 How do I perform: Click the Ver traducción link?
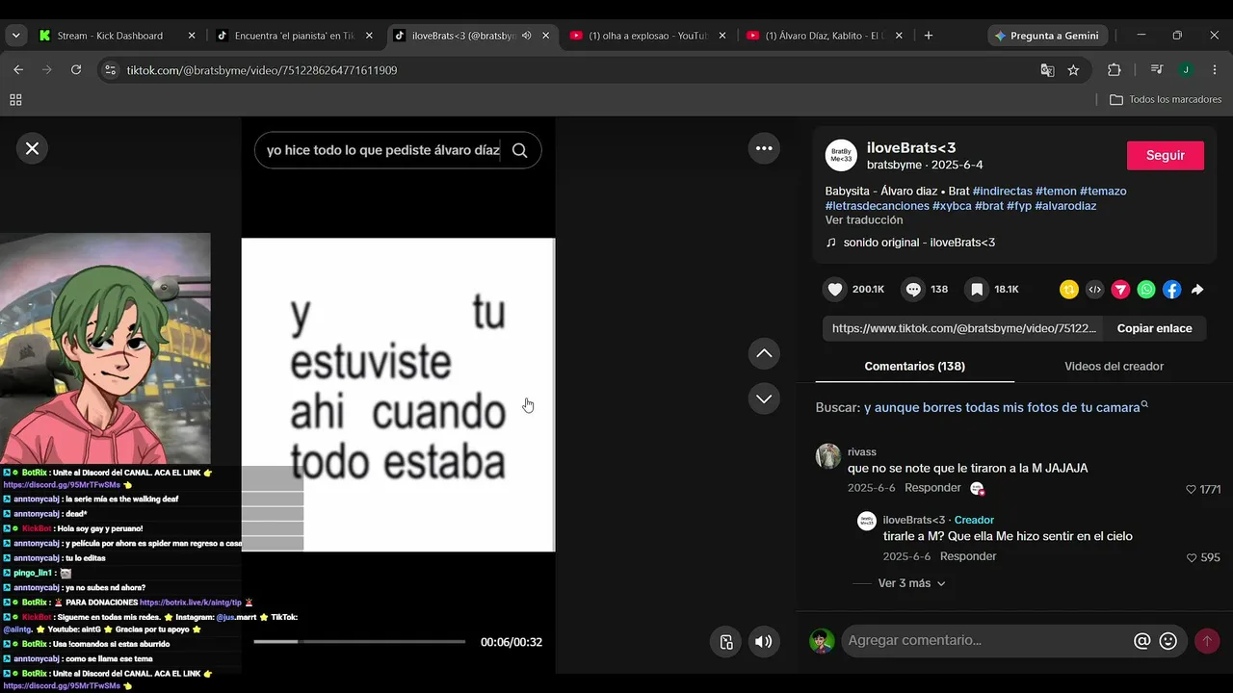[864, 220]
